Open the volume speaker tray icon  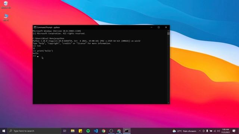[218, 131]
